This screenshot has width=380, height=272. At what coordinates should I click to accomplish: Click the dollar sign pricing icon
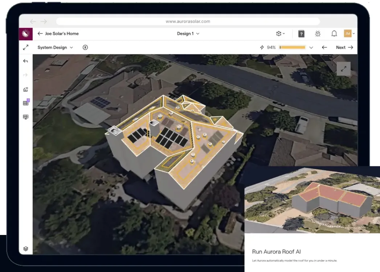pyautogui.click(x=85, y=48)
